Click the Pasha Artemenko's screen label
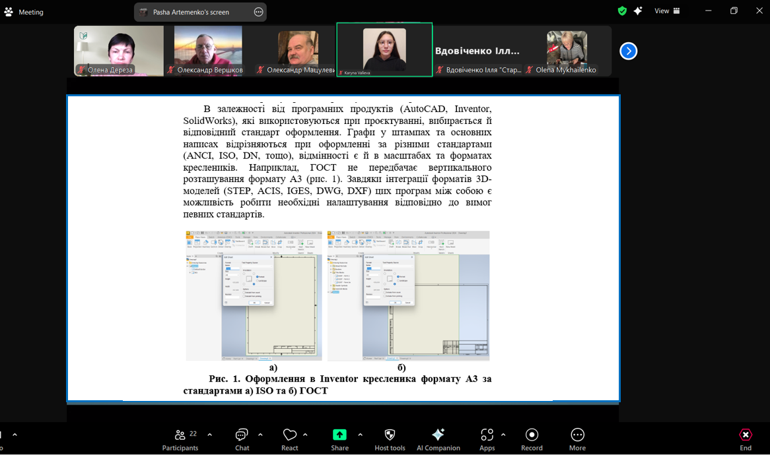 191,13
